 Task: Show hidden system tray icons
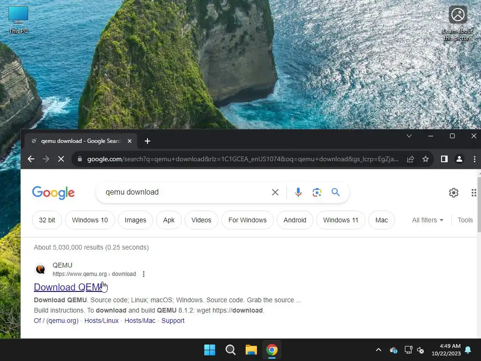(x=379, y=350)
